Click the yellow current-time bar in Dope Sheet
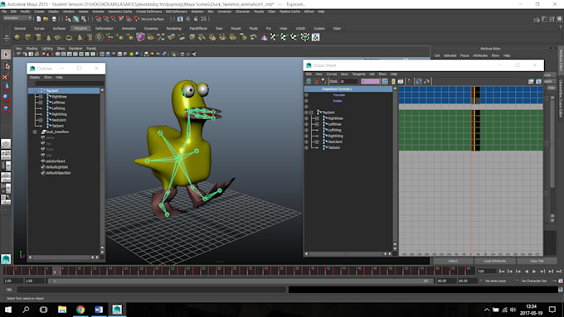 click(474, 118)
